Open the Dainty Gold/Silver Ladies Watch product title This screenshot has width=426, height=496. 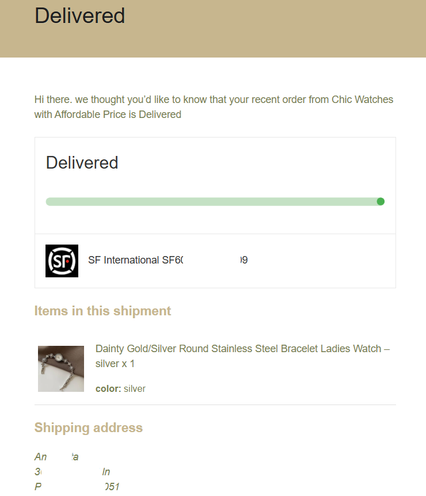[x=242, y=356]
